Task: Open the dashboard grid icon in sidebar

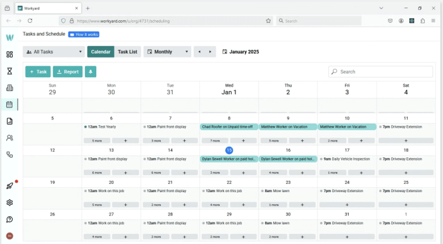Action: tap(9, 54)
